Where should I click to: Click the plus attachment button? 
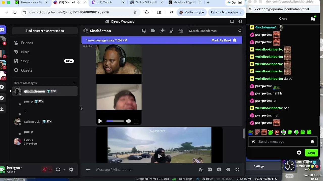[x=88, y=170]
